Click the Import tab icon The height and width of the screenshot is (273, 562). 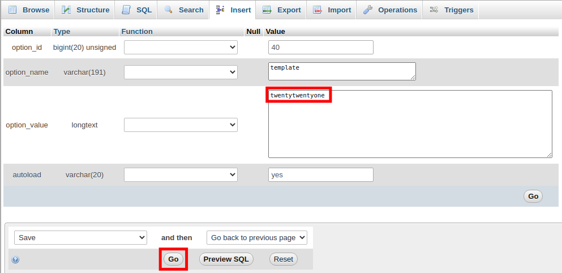(x=317, y=10)
